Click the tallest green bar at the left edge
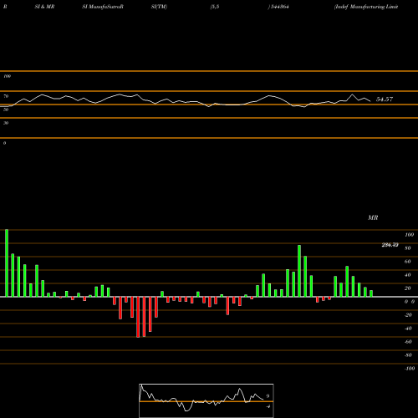This screenshot has width=418, height=418. [7, 263]
